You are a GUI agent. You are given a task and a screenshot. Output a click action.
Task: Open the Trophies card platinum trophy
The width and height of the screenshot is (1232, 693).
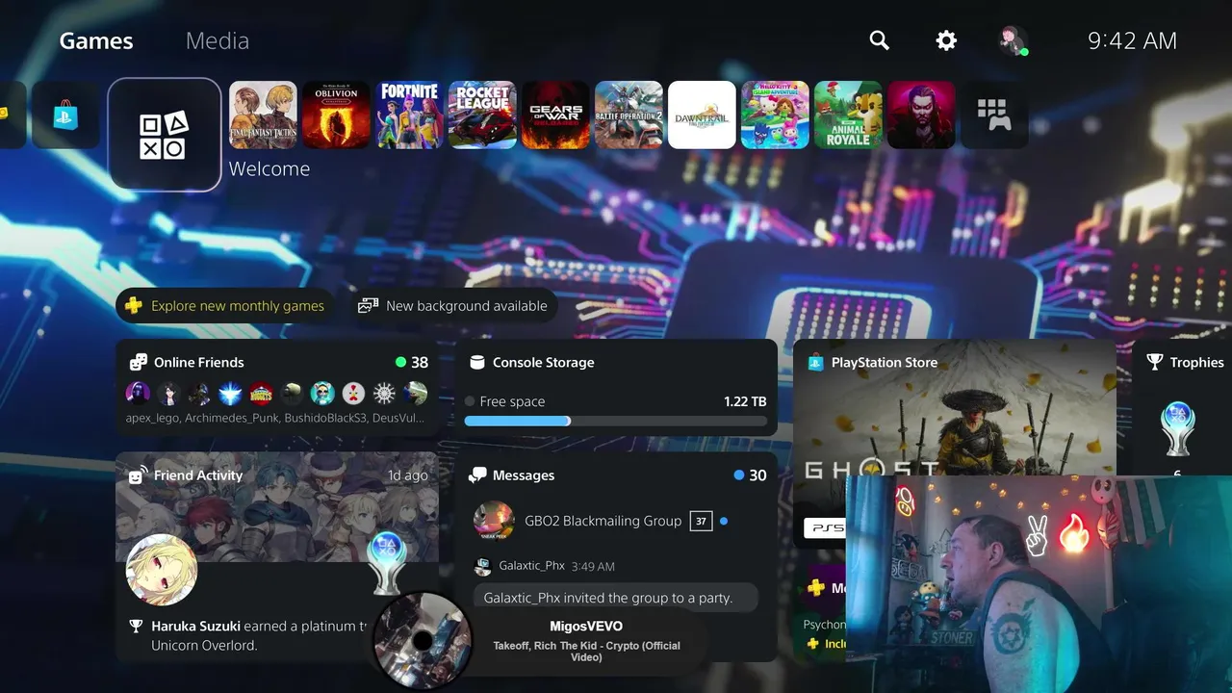click(x=1177, y=430)
